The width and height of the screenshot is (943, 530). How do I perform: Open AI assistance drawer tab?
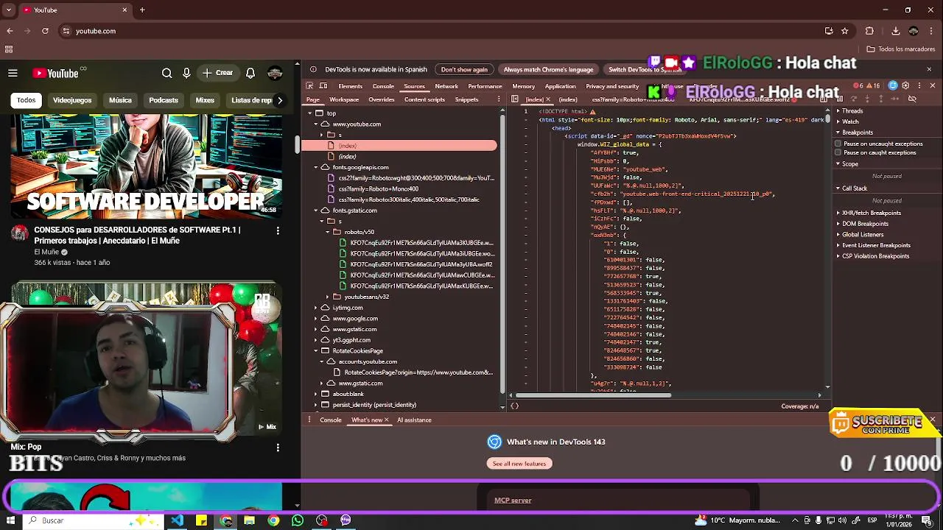coord(414,420)
